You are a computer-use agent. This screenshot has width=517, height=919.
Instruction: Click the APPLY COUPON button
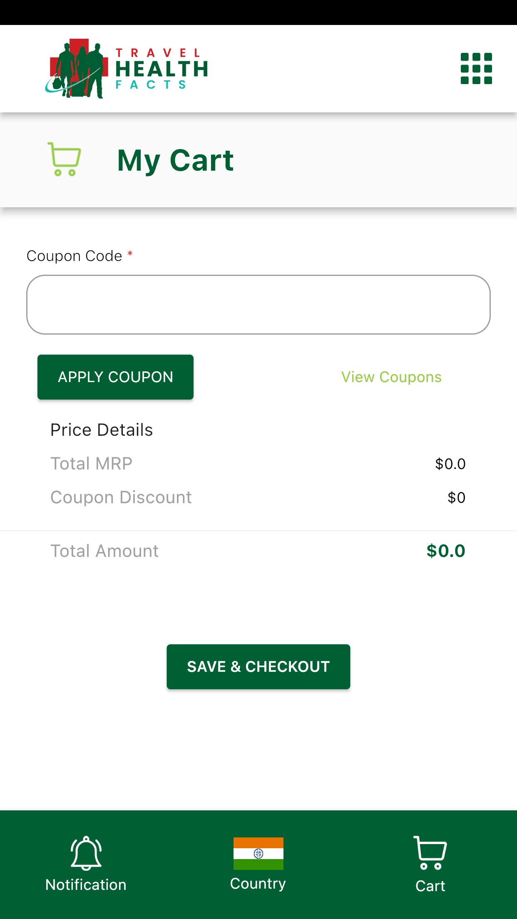[115, 377]
